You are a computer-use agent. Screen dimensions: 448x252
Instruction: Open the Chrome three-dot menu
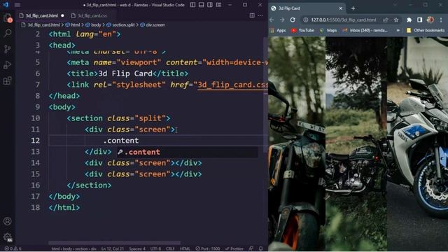441,20
